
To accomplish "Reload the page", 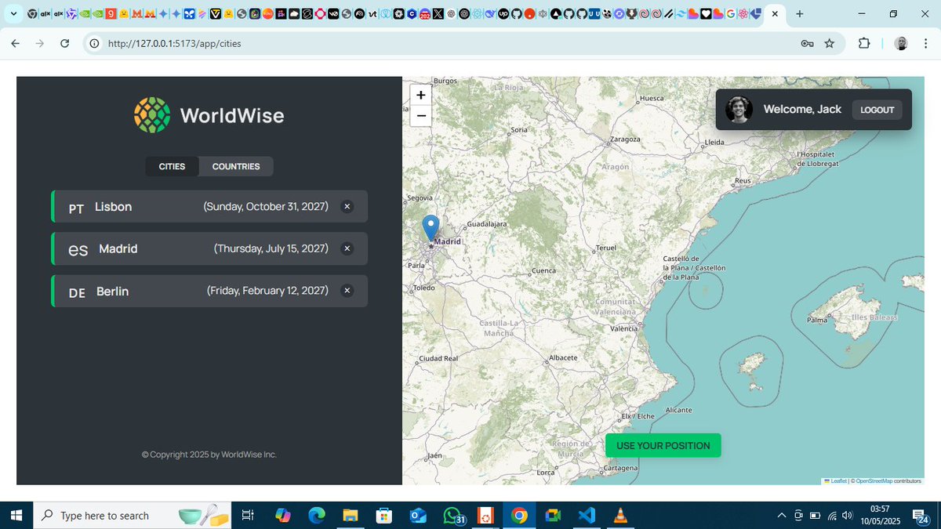I will 65,43.
